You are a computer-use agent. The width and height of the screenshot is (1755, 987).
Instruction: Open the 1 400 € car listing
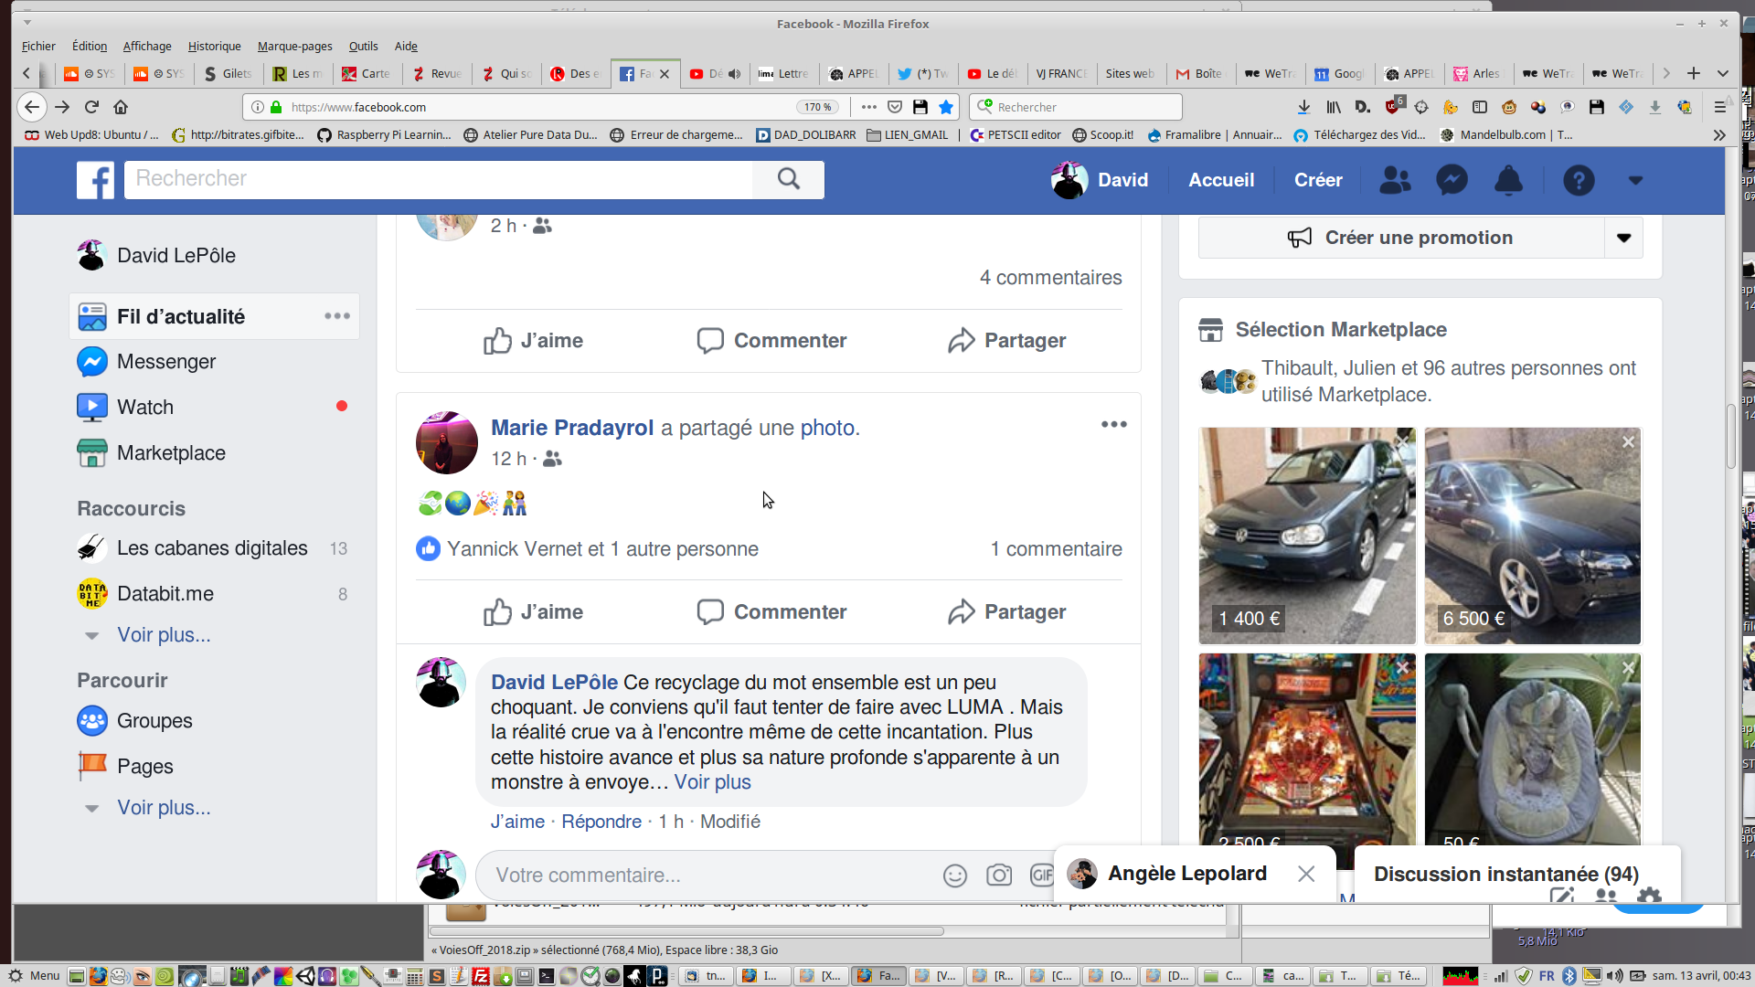(x=1306, y=536)
